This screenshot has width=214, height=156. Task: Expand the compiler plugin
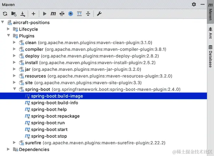pyautogui.click(x=14, y=49)
